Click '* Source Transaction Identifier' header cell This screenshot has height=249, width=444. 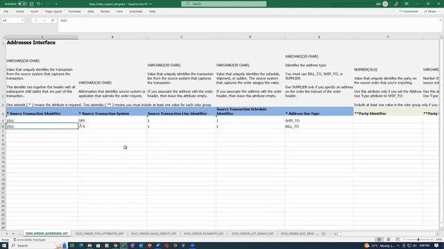click(x=42, y=111)
